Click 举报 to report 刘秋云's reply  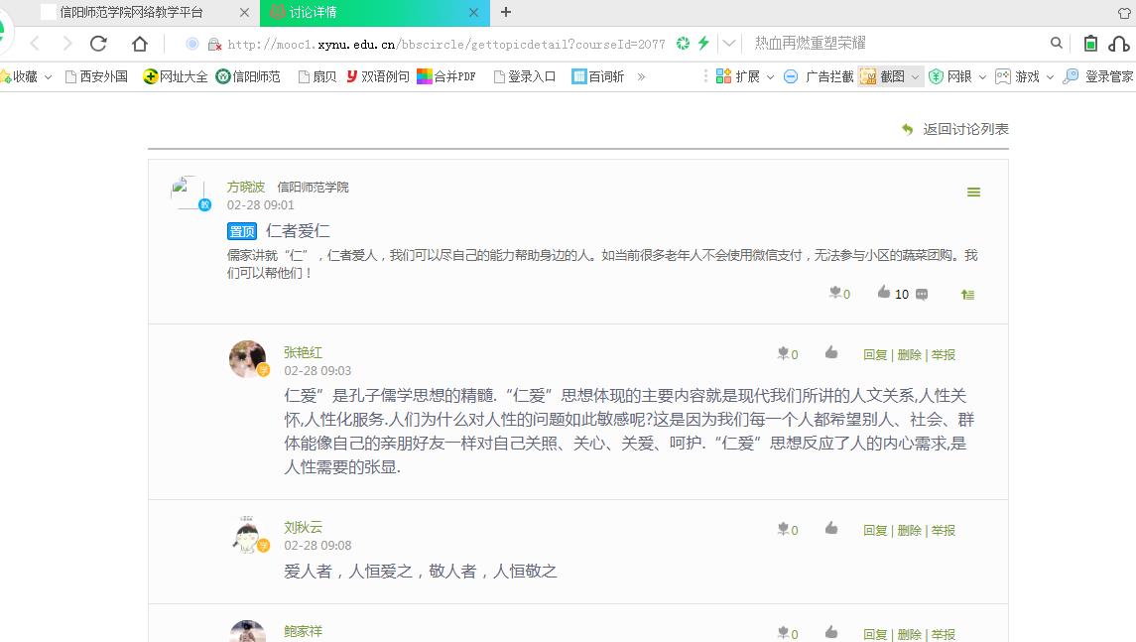(944, 531)
